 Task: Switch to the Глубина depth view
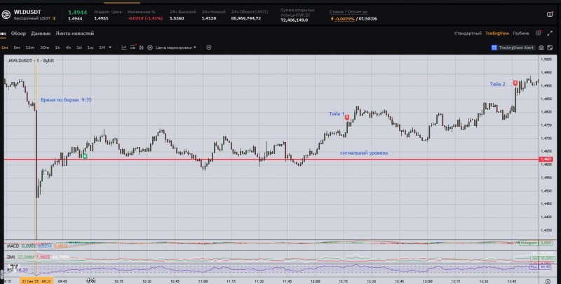tap(521, 33)
